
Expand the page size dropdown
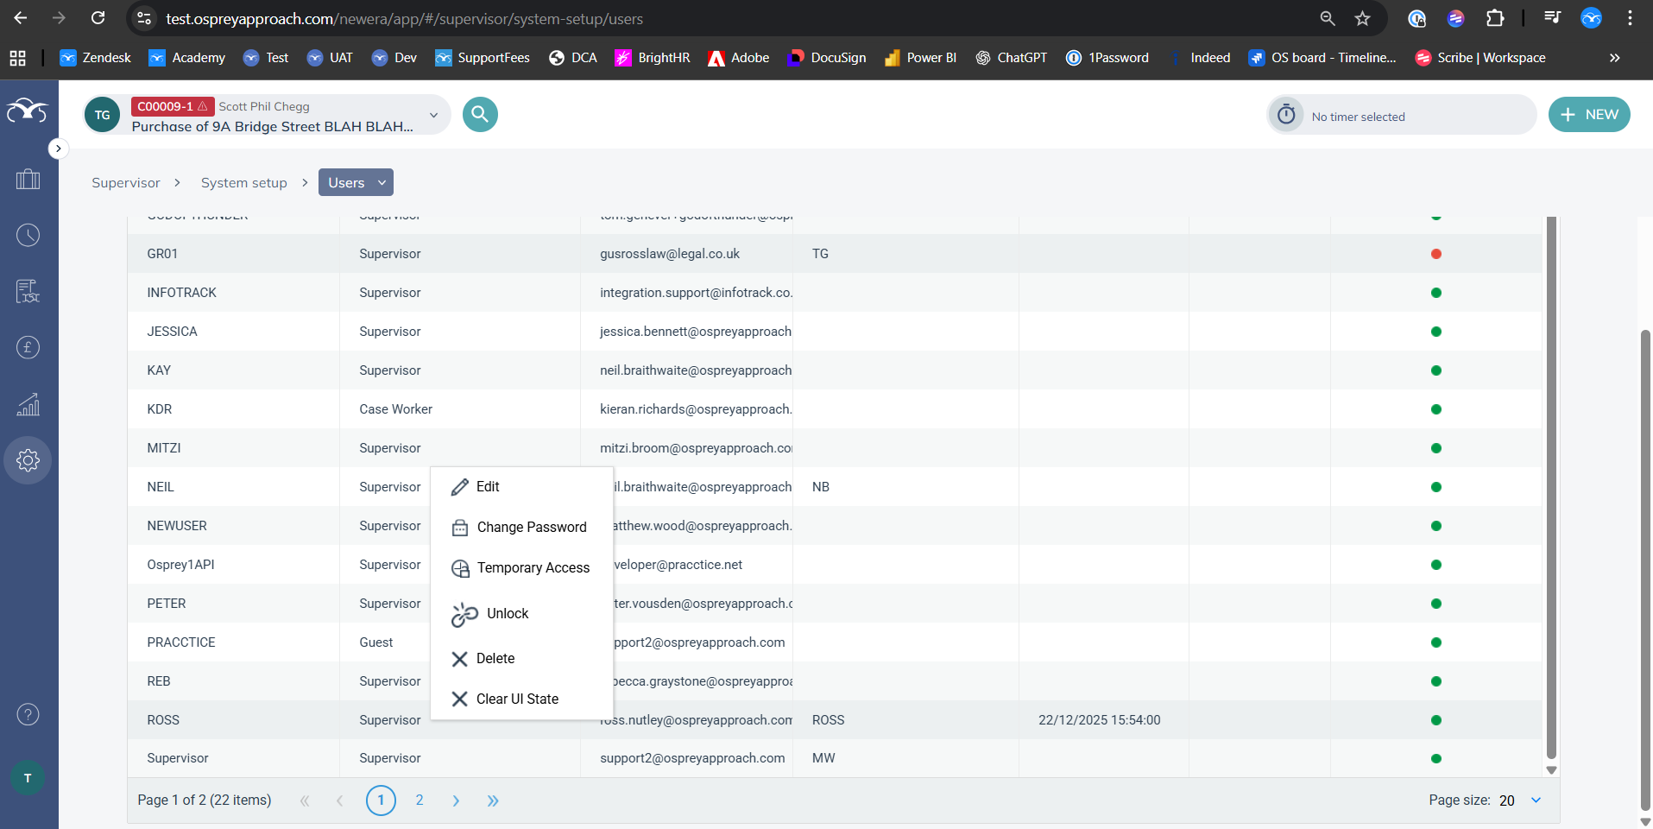tap(1536, 801)
